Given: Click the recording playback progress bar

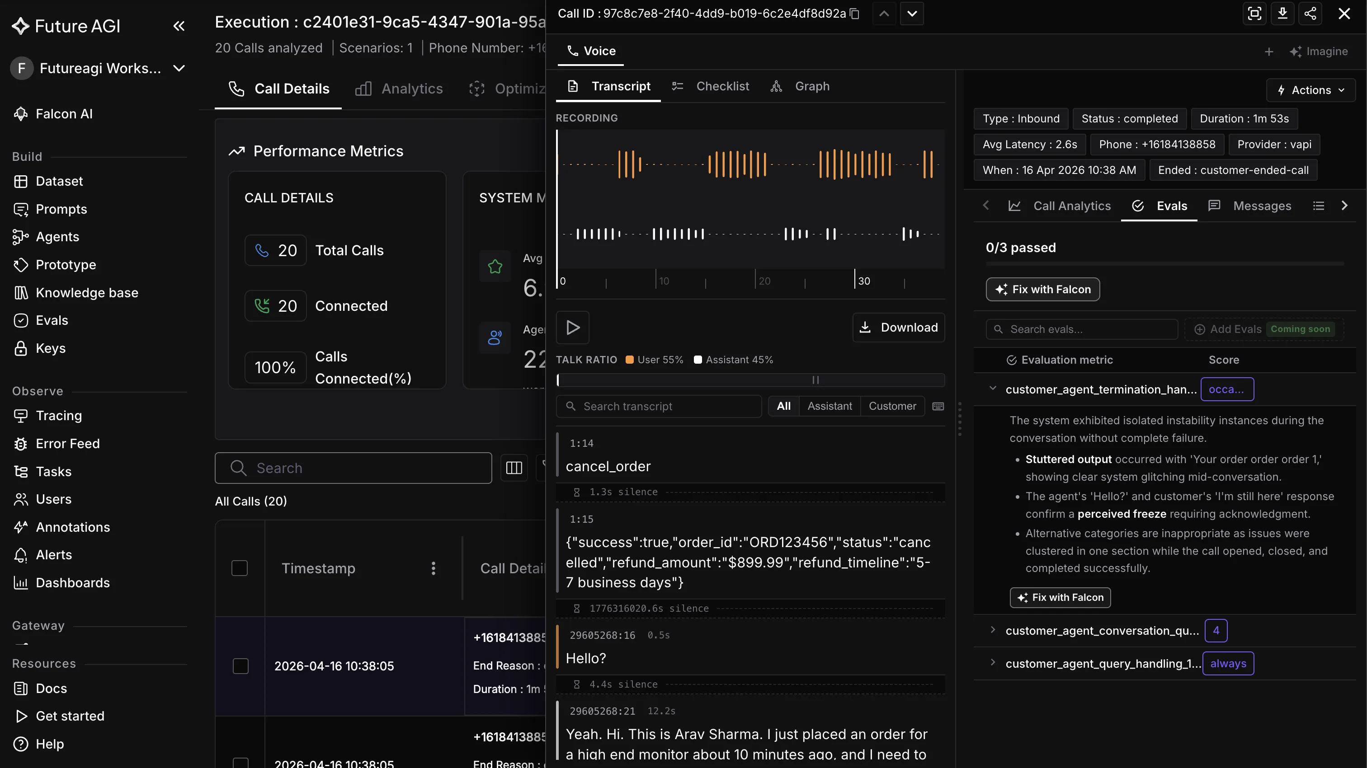Looking at the screenshot, I should click(750, 380).
